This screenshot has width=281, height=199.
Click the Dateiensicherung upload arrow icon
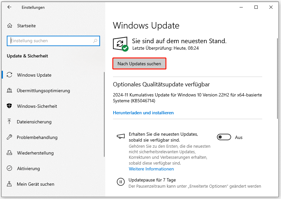tap(9, 121)
